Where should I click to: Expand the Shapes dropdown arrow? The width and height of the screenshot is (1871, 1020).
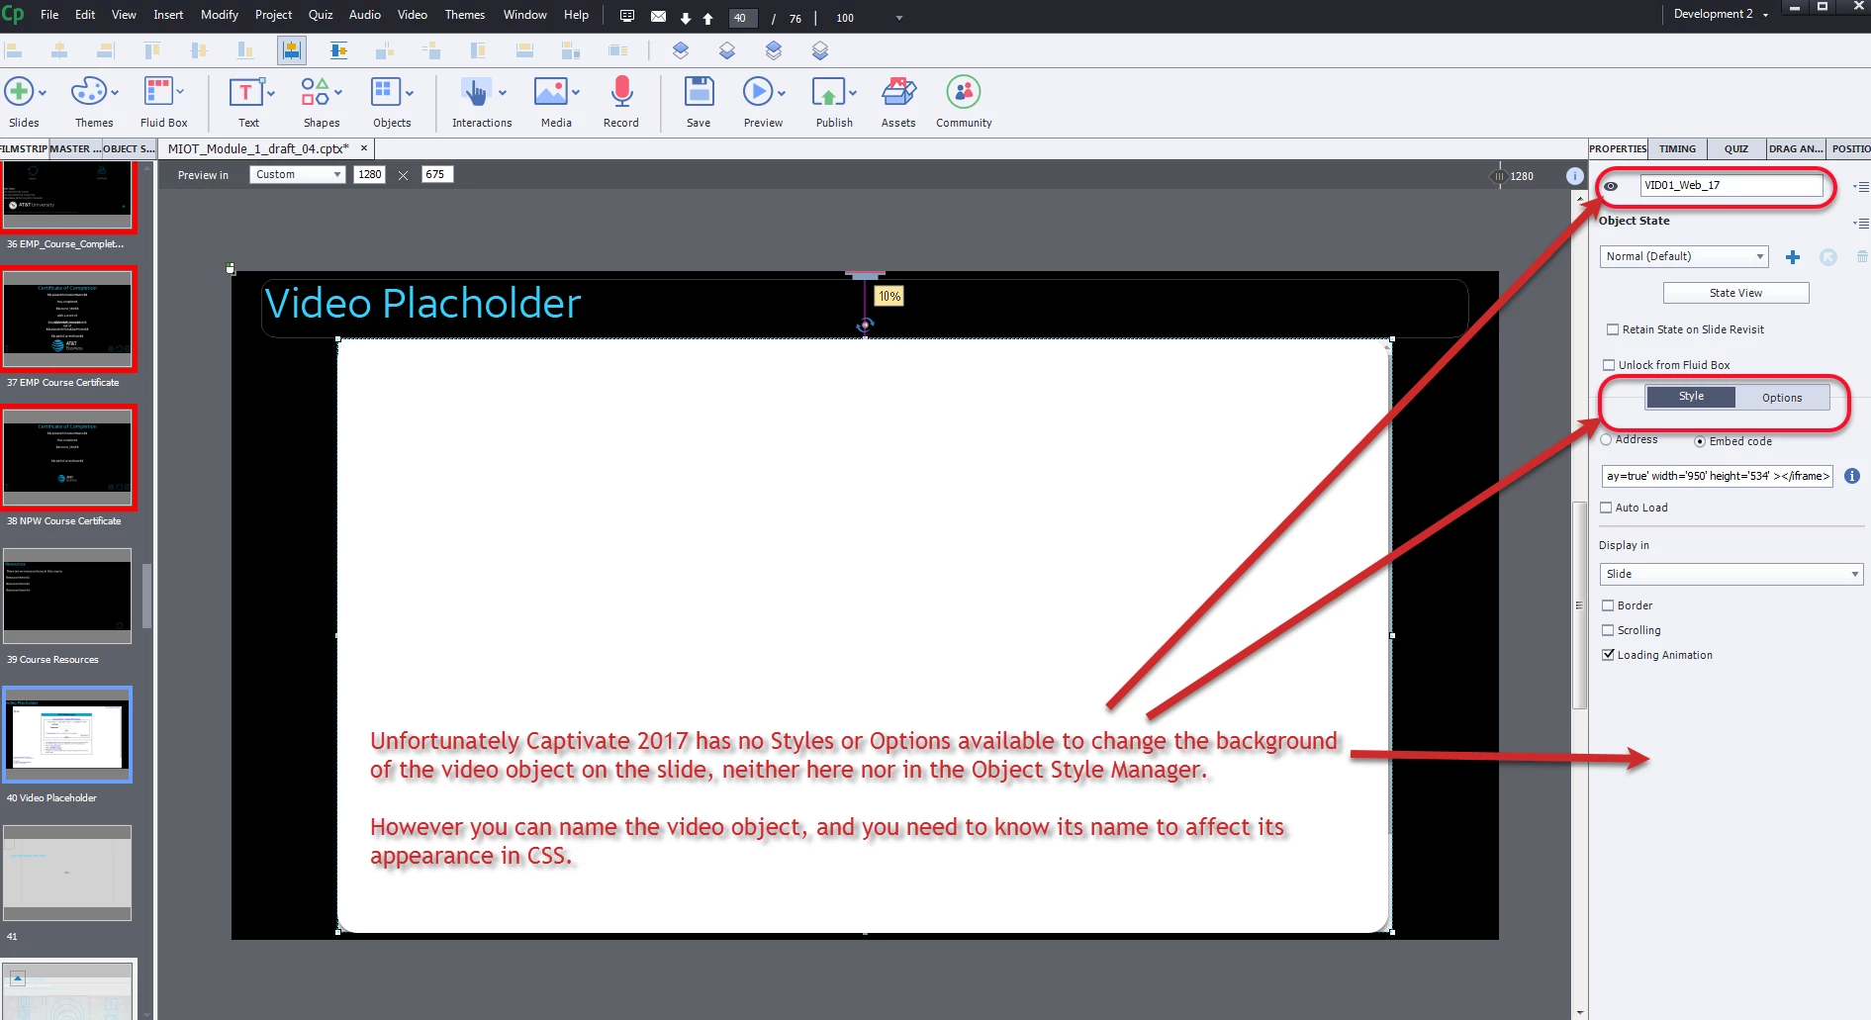[x=338, y=92]
